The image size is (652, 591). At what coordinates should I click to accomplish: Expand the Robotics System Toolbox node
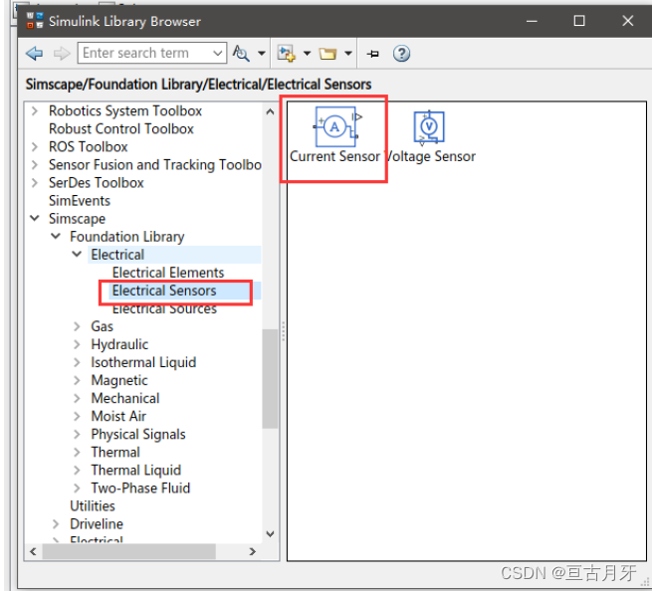[35, 111]
